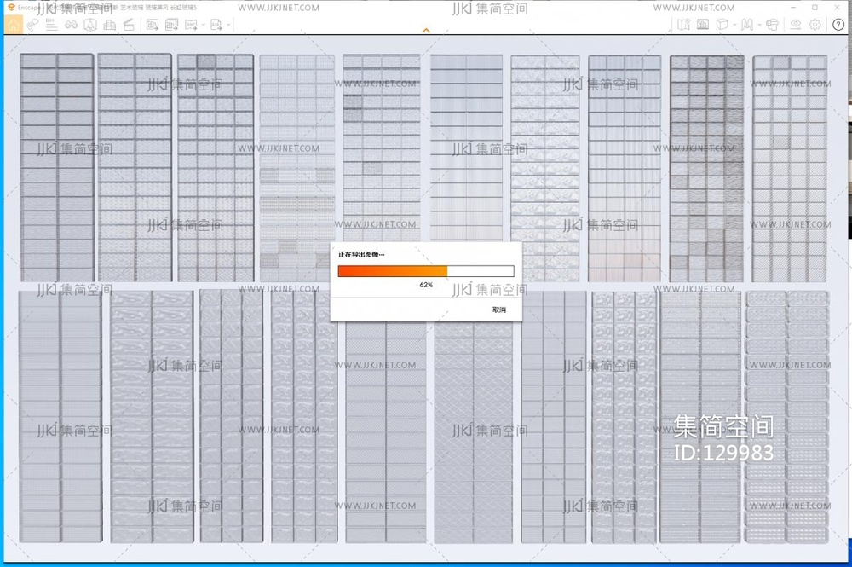
Task: Open the settings gear icon
Action: coord(815,25)
